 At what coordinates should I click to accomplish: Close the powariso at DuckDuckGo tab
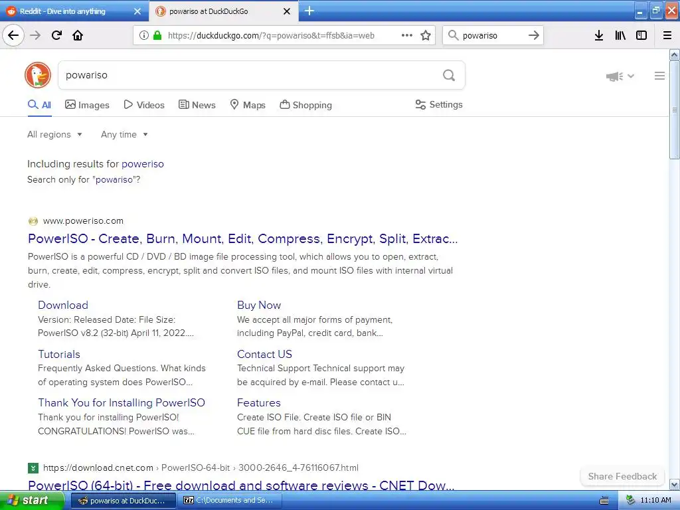tap(287, 11)
